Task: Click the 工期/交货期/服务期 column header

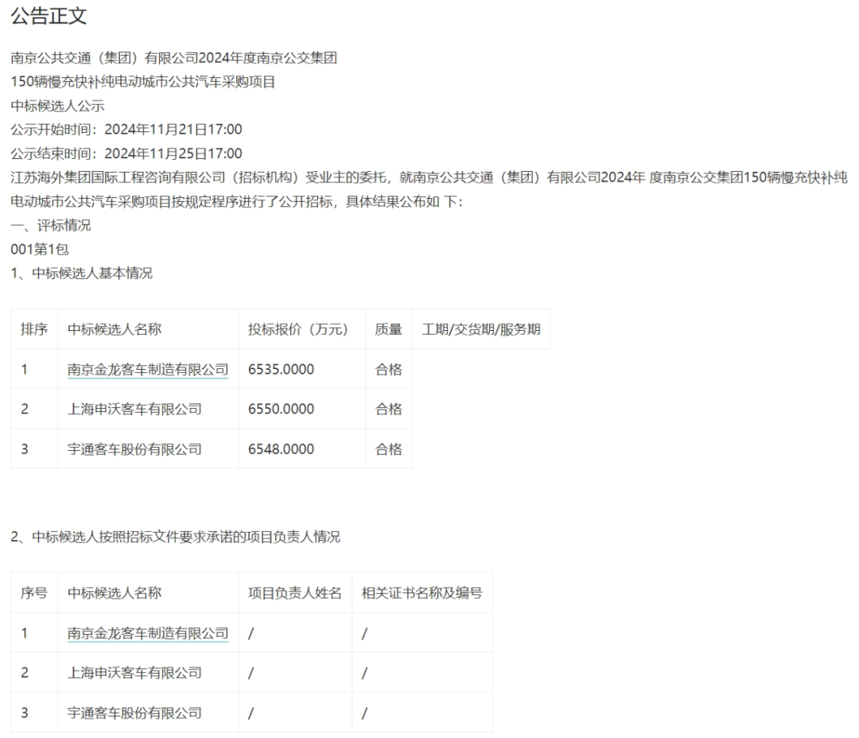Action: point(481,329)
